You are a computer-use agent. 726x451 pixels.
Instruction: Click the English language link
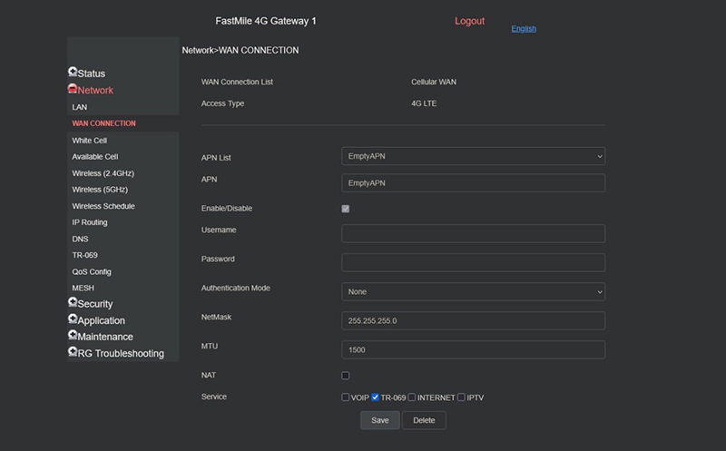point(524,29)
